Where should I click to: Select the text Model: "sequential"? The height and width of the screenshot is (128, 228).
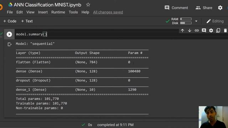[x=35, y=44]
